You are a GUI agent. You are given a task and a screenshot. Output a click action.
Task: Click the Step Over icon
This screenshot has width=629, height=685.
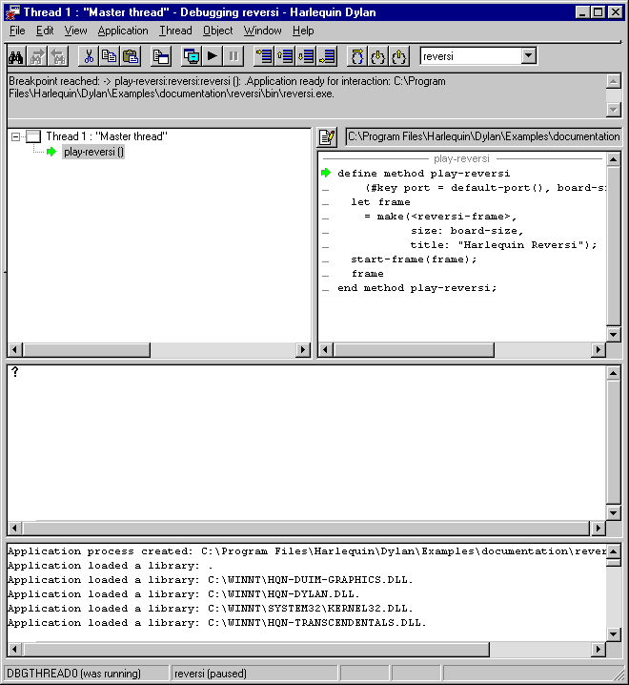pos(357,56)
